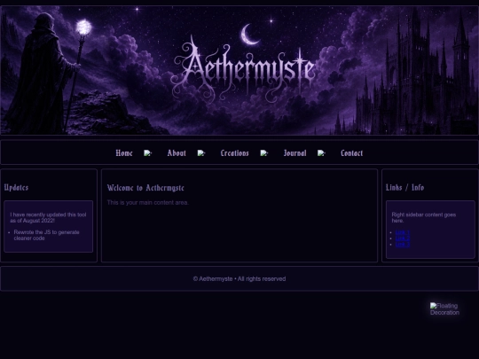Viewport: 479px width, 359px height.
Task: Click the 'I have recently updated this tool' text
Action: [48, 218]
